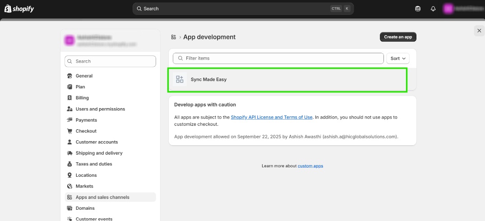Follow the custom apps link

pos(310,166)
